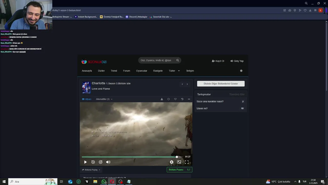Open Ücretsiz Fotoğraf bookmark
The width and height of the screenshot is (328, 185).
112,17
